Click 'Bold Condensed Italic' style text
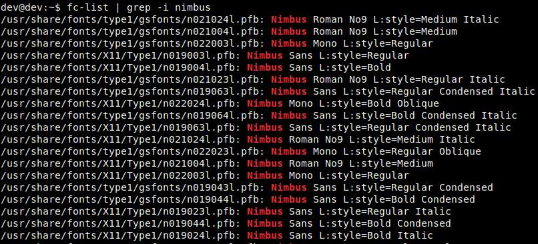The image size is (538, 244). pos(454,115)
